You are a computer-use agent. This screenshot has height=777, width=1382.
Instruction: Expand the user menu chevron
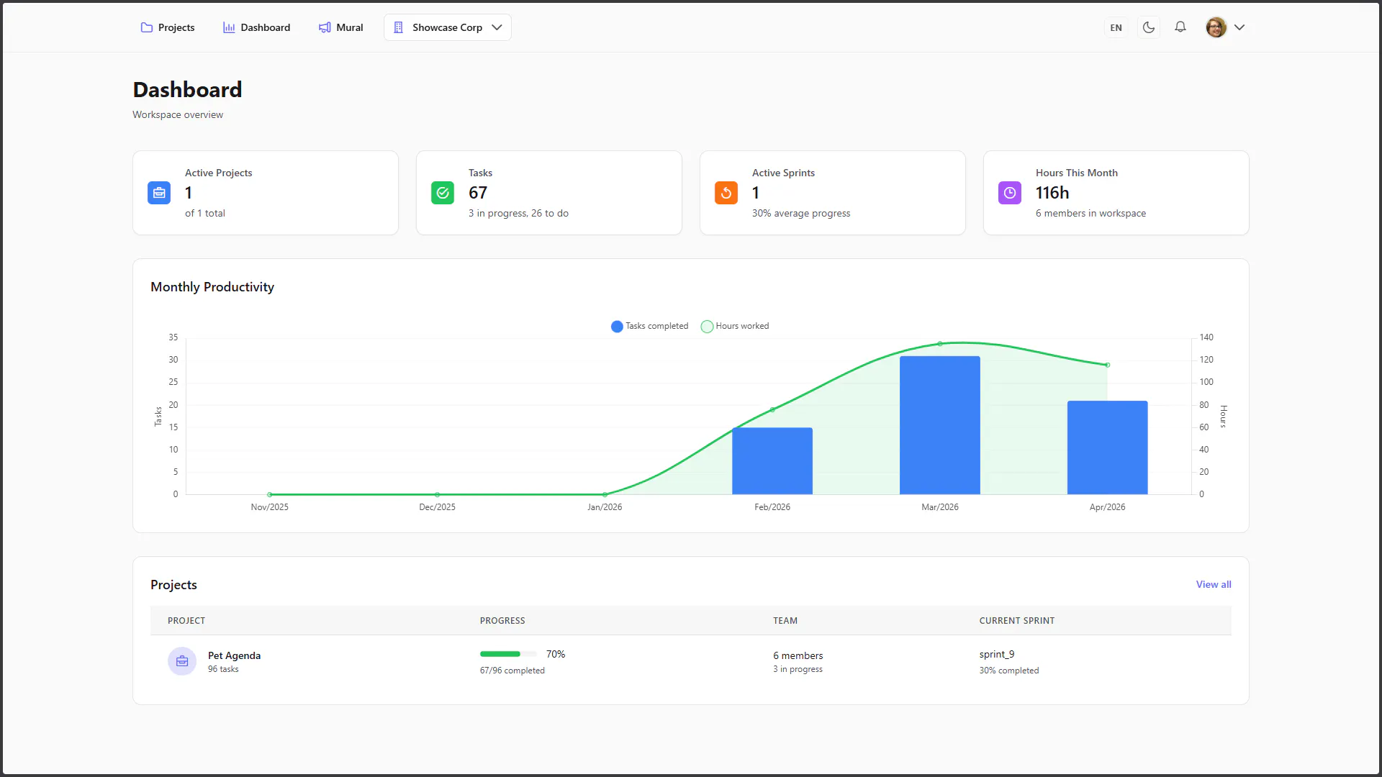1239,27
